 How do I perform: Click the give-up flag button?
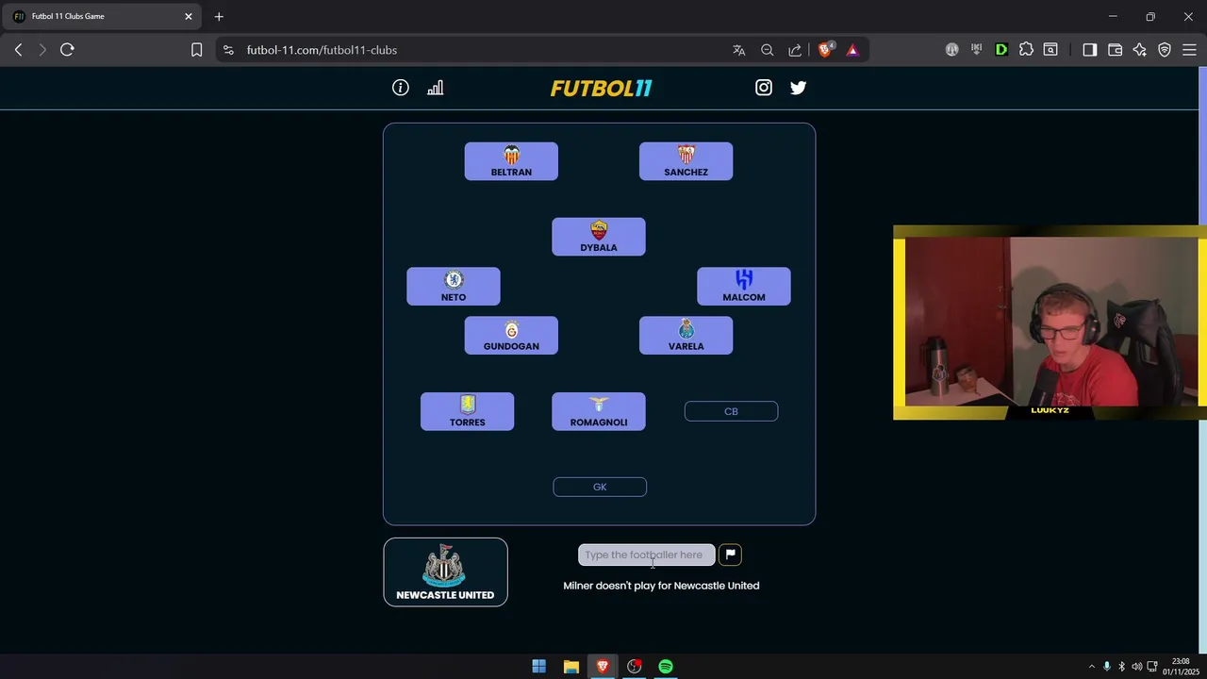(x=730, y=555)
